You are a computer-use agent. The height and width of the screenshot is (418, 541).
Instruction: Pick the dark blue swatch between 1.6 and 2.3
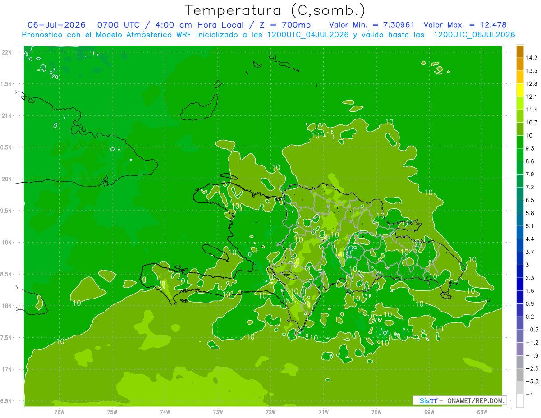[520, 284]
